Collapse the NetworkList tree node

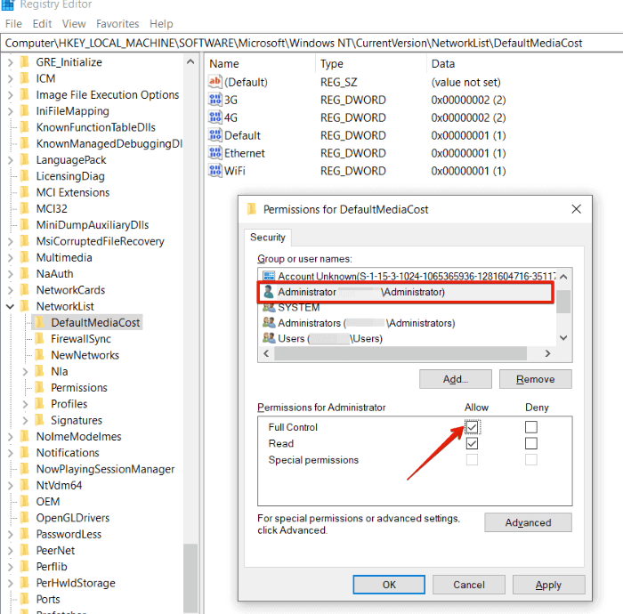pyautogui.click(x=10, y=306)
